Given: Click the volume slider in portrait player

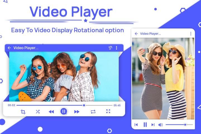Looking at the screenshot, I should [x=179, y=125].
